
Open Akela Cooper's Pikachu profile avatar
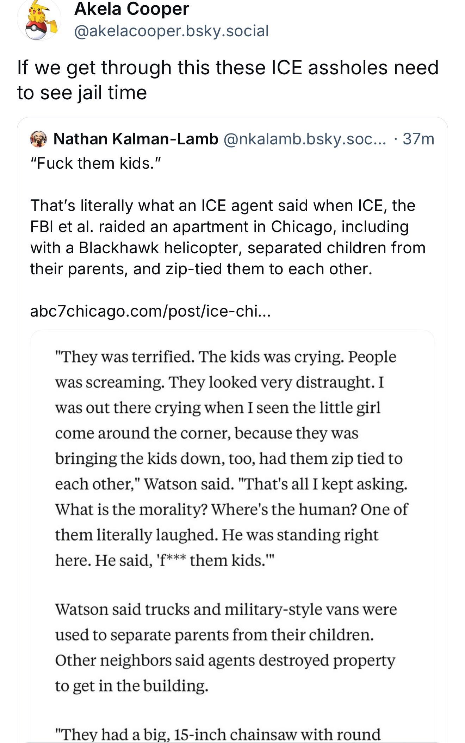pos(39,20)
